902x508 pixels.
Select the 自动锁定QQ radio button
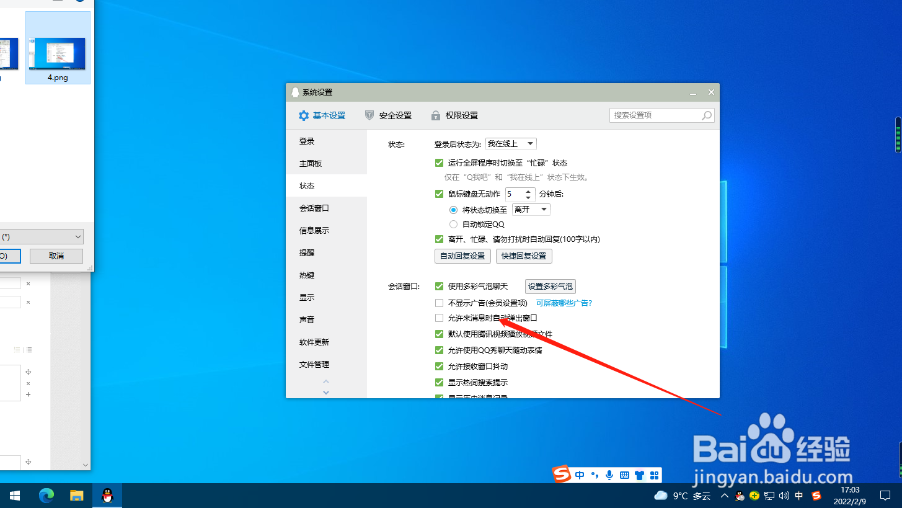tap(454, 225)
